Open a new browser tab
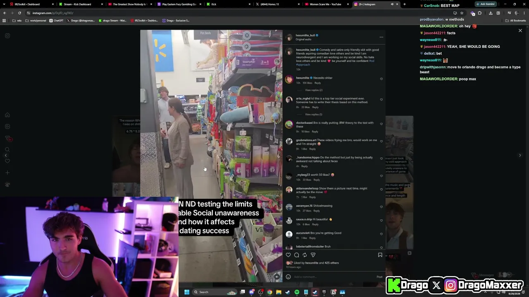 (x=404, y=4)
